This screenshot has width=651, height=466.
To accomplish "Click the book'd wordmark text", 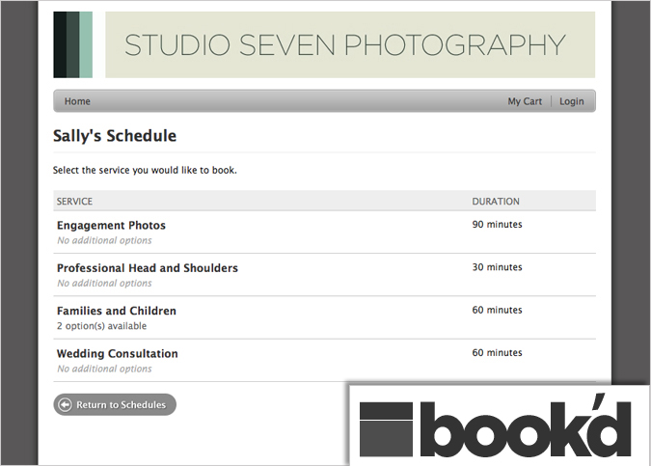I will tap(529, 429).
